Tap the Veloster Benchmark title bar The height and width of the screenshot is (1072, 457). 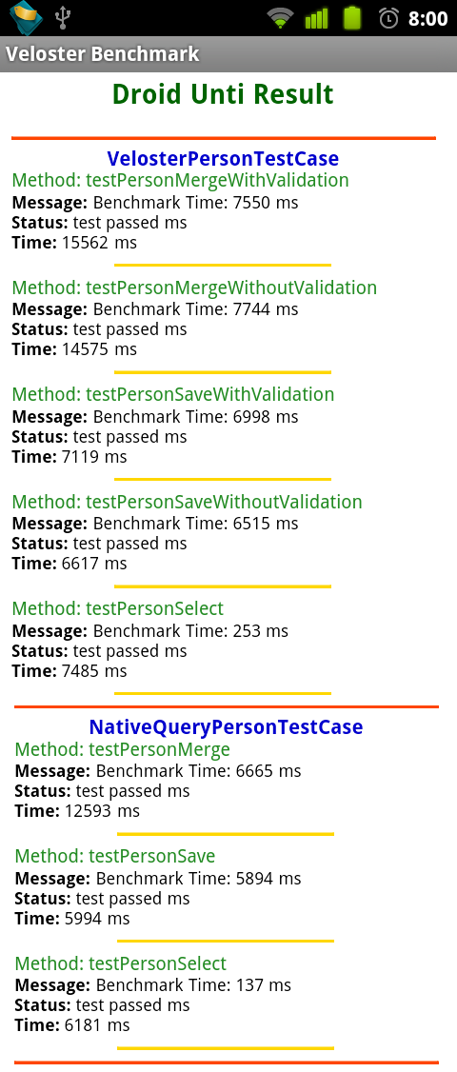228,54
